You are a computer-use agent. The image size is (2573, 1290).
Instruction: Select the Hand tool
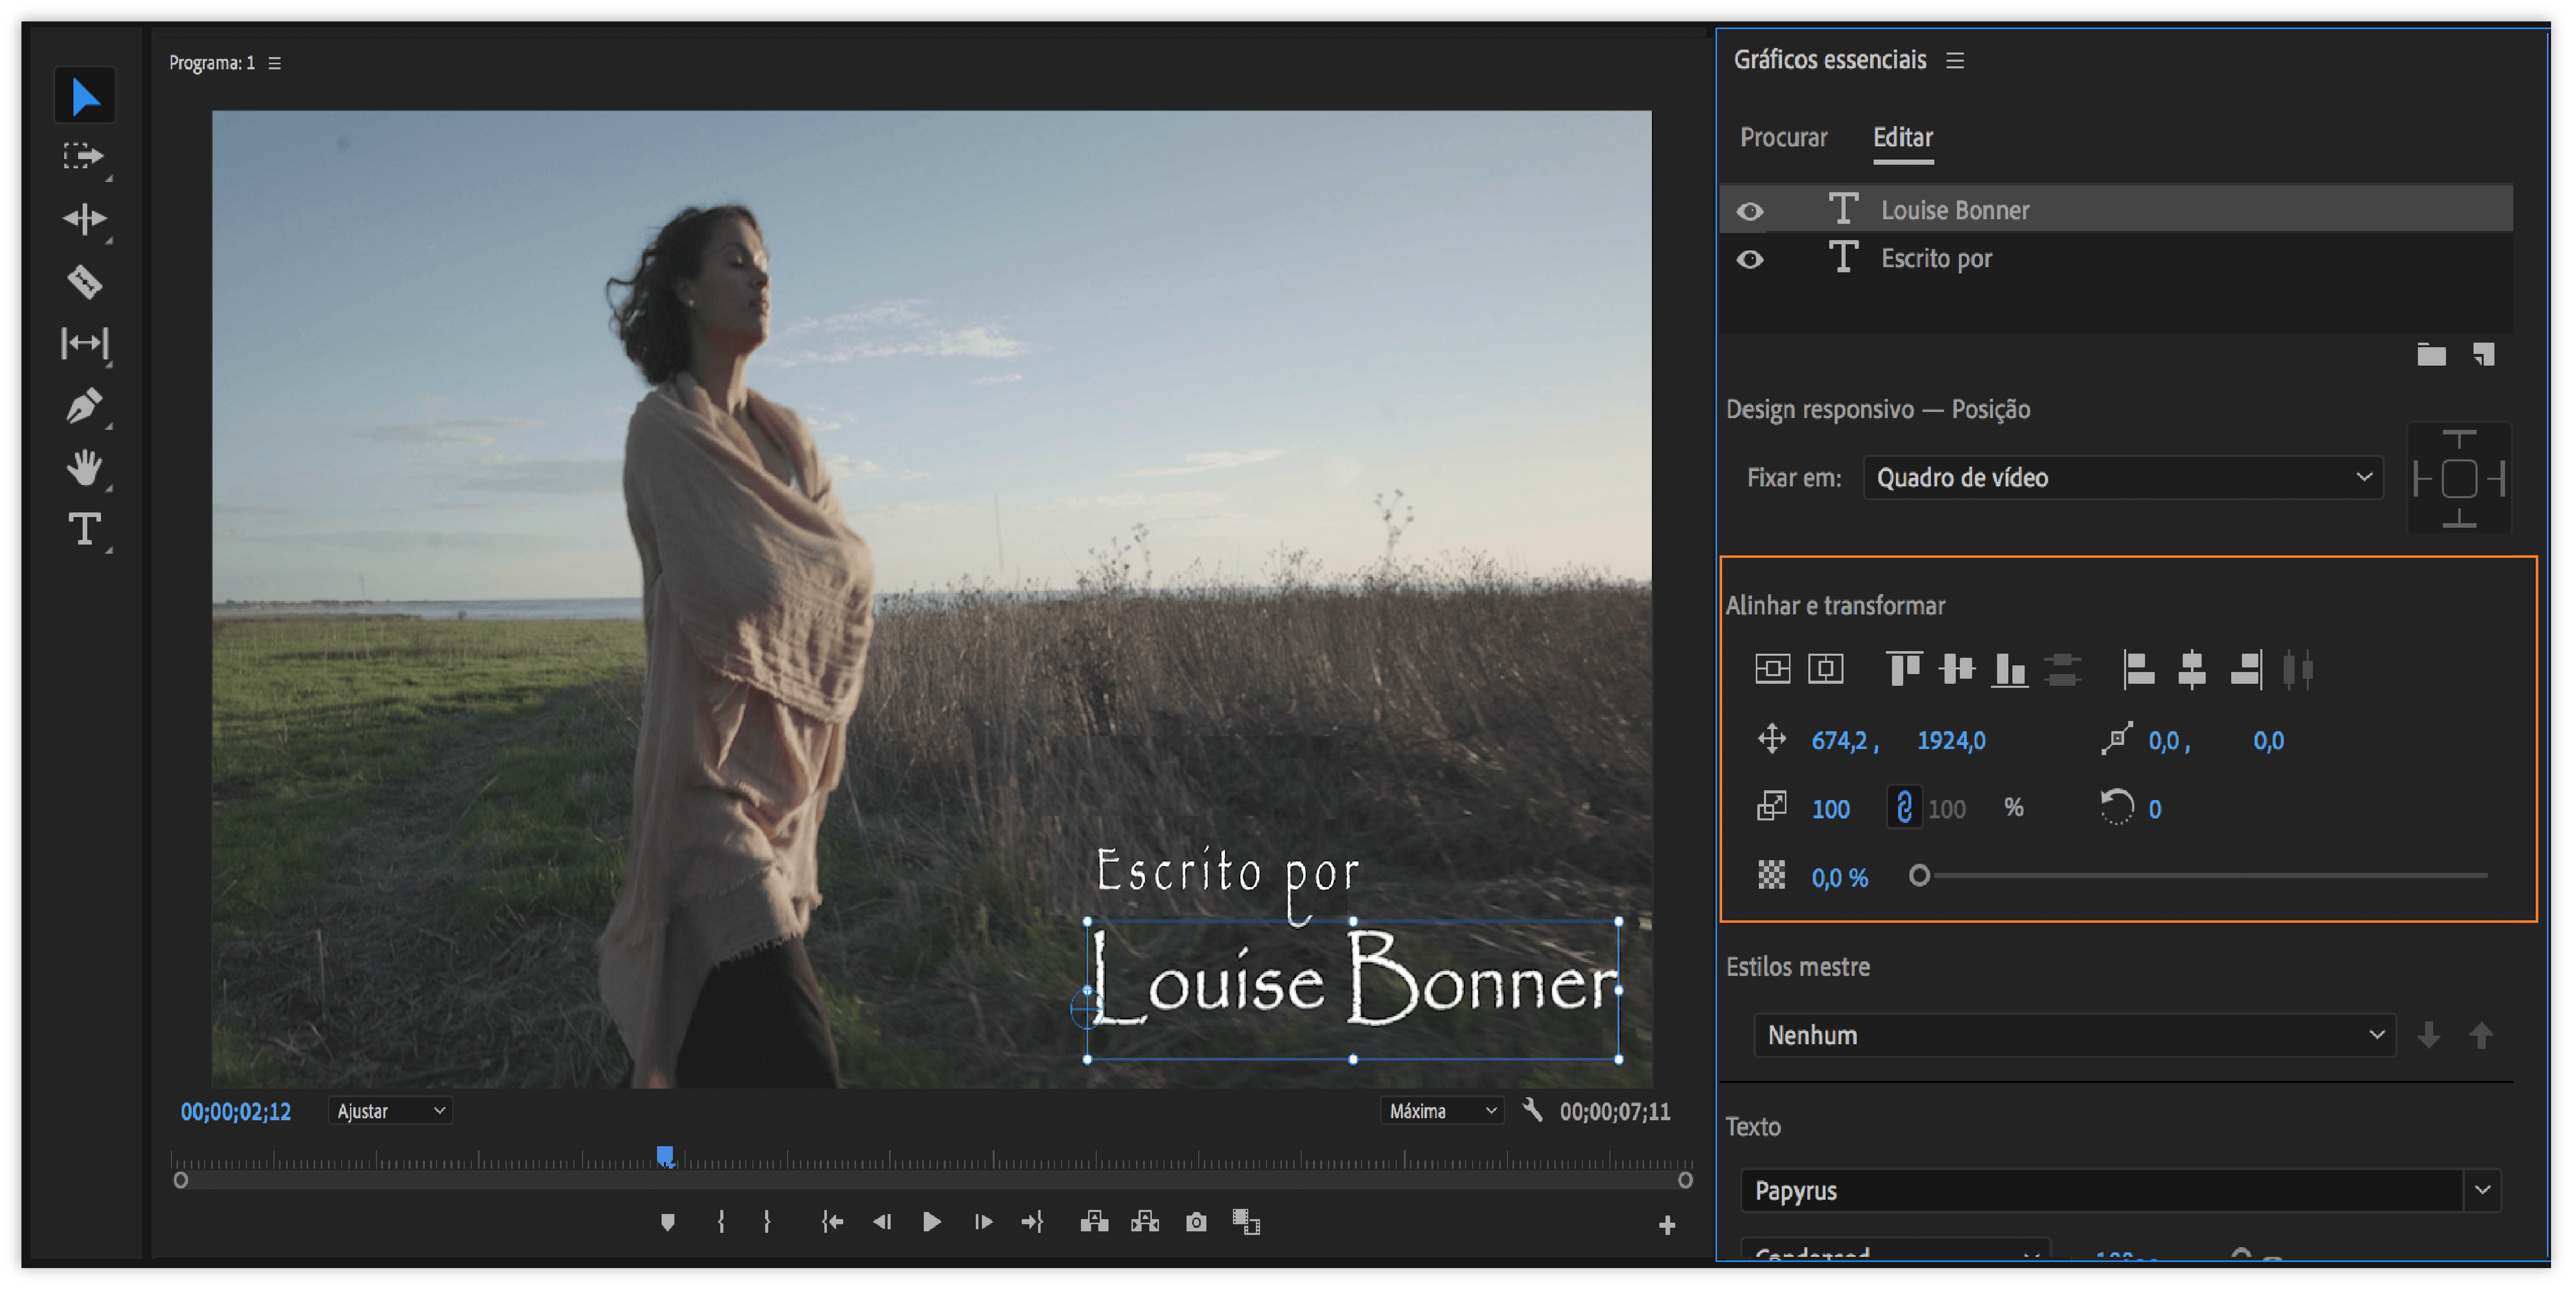click(x=84, y=468)
